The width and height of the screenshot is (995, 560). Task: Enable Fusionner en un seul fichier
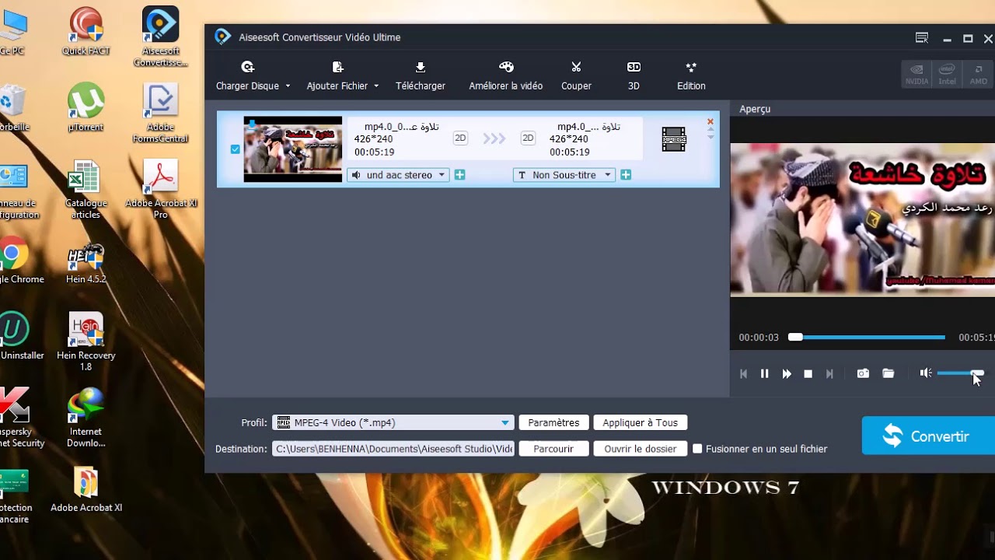[697, 449]
